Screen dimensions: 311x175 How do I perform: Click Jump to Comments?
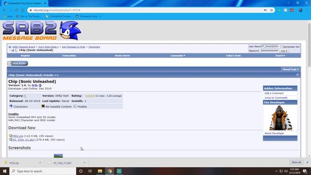point(276,98)
